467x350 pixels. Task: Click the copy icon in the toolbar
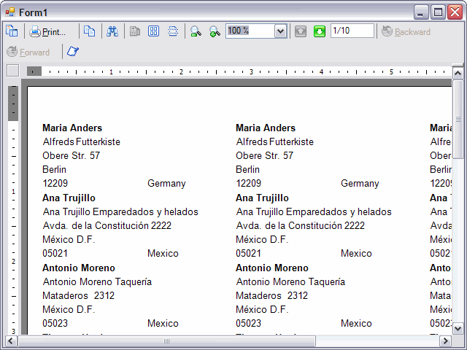point(89,31)
